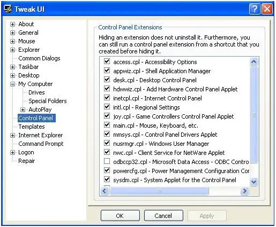Select sysdm.cpl - System Applet text
The image size is (276, 227).
pyautogui.click(x=175, y=180)
